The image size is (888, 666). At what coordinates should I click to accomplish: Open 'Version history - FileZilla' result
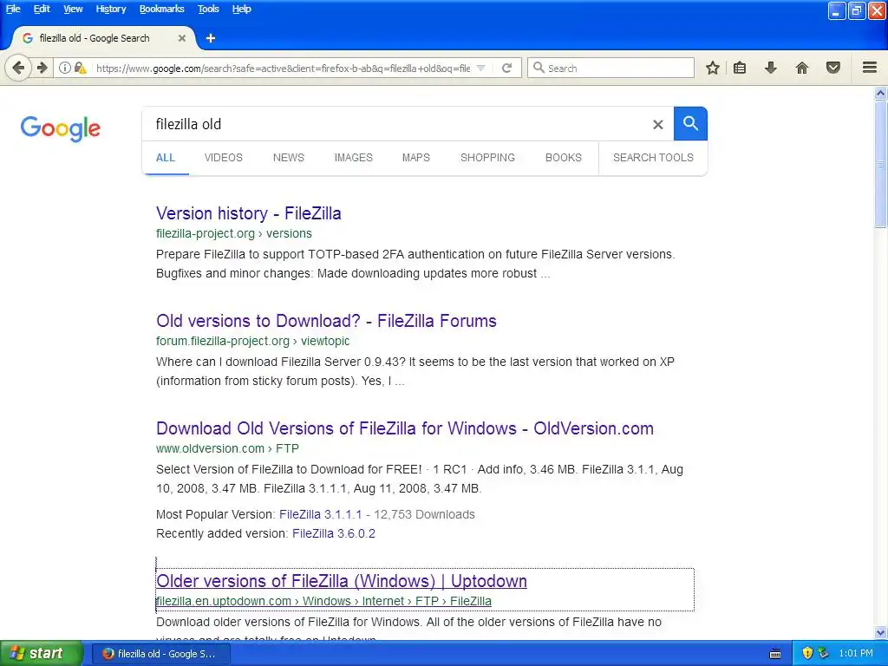tap(249, 213)
